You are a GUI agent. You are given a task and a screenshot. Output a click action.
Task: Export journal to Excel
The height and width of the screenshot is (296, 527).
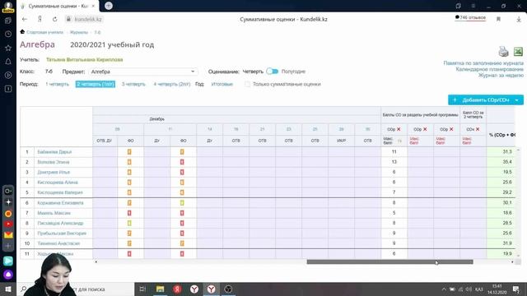coord(518,52)
